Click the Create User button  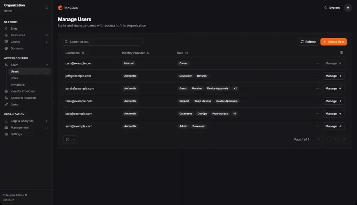click(333, 42)
